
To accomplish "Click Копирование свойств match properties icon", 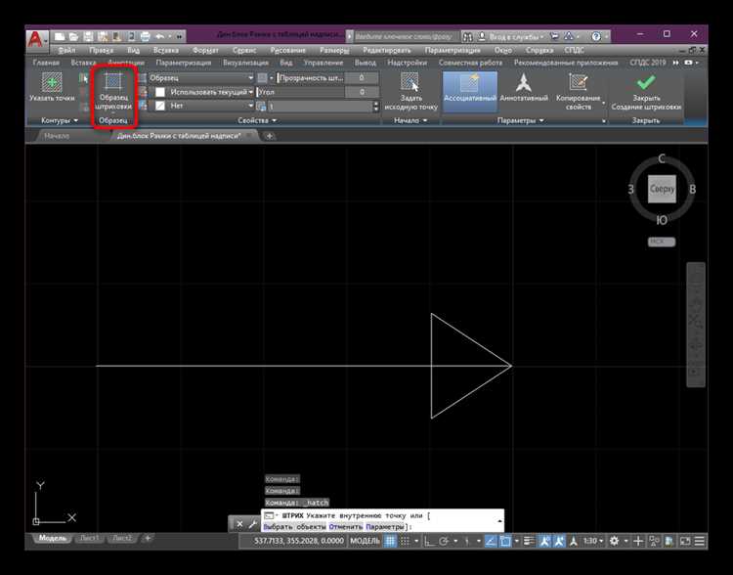I will coord(579,82).
